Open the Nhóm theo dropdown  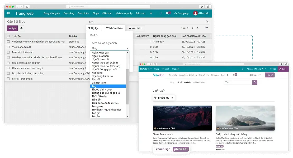[114, 28]
